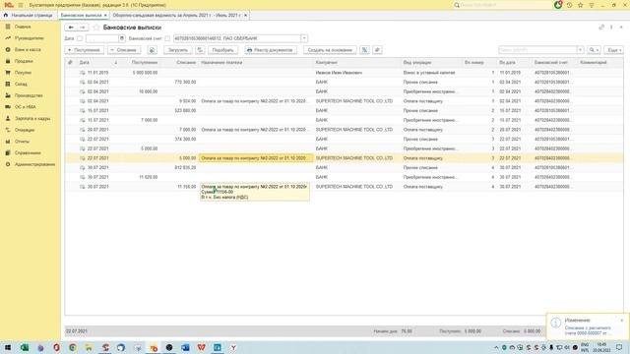Viewport: 630px width, 354px height.
Task: Close the Оборотно-сальдовая ведомость tab
Action: tap(245, 16)
